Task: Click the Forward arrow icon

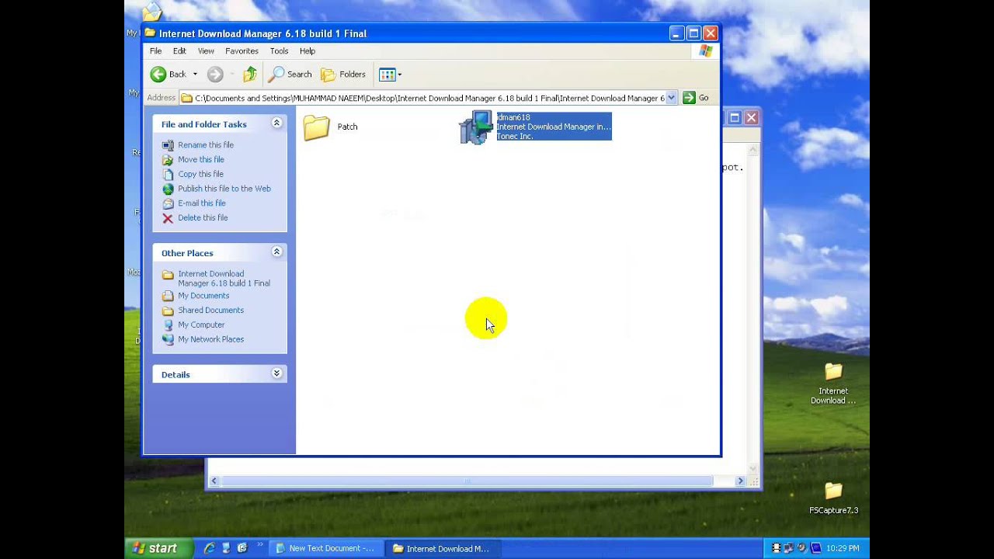Action: tap(215, 75)
